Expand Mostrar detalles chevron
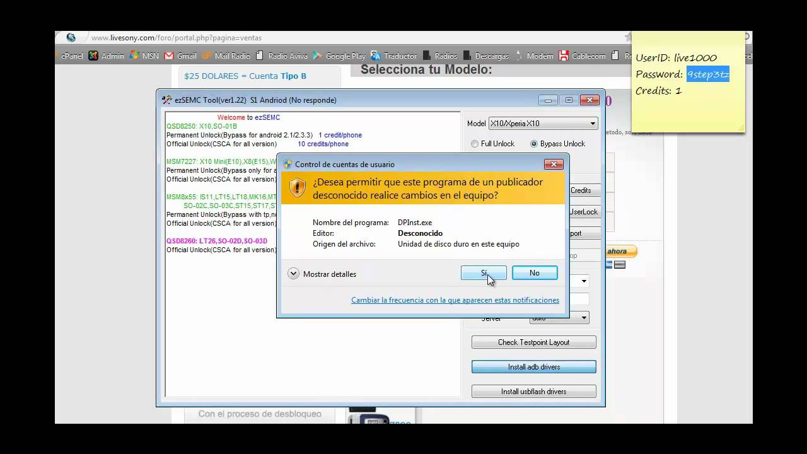Viewport: 807px width, 454px height. click(293, 274)
